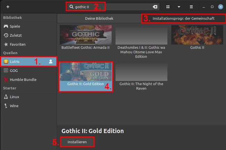Viewport: 226px width, 150px height.
Task: Select the GOG source
Action: 29,71
